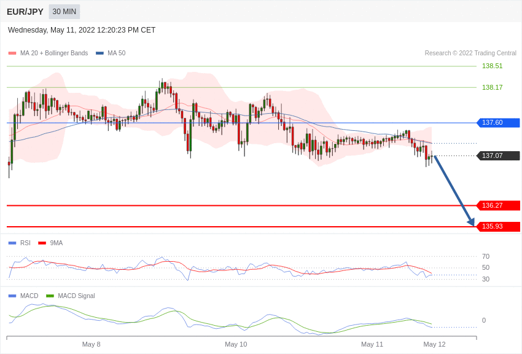Click the MACD legend color swatch
The image size is (522, 354).
[12, 296]
